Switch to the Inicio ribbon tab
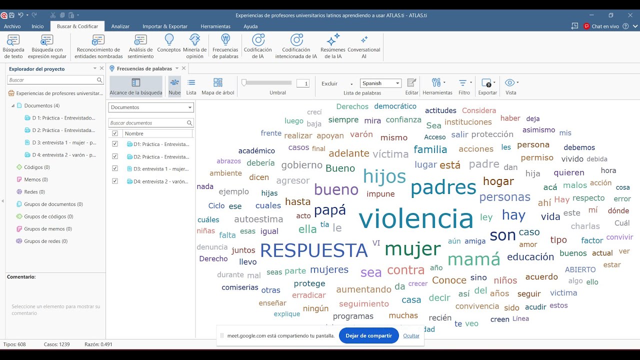The image size is (640, 360). click(37, 26)
